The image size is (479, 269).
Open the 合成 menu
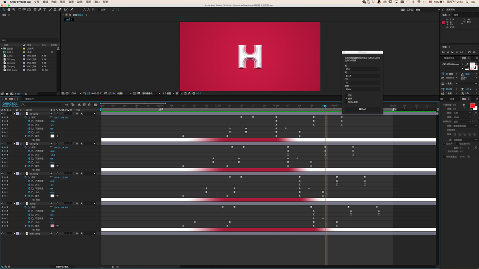point(54,2)
